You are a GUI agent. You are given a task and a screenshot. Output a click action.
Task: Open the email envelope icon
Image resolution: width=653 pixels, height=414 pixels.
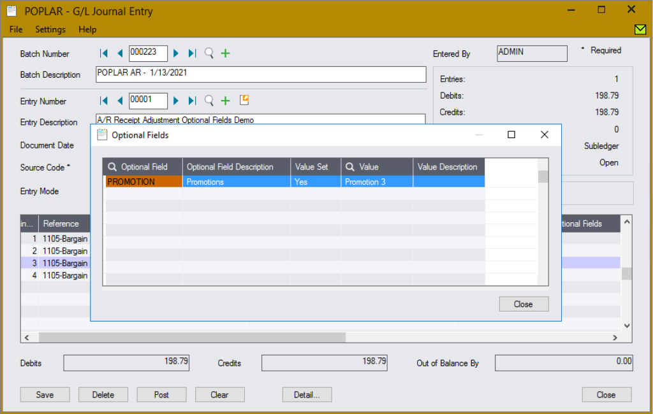pos(640,29)
